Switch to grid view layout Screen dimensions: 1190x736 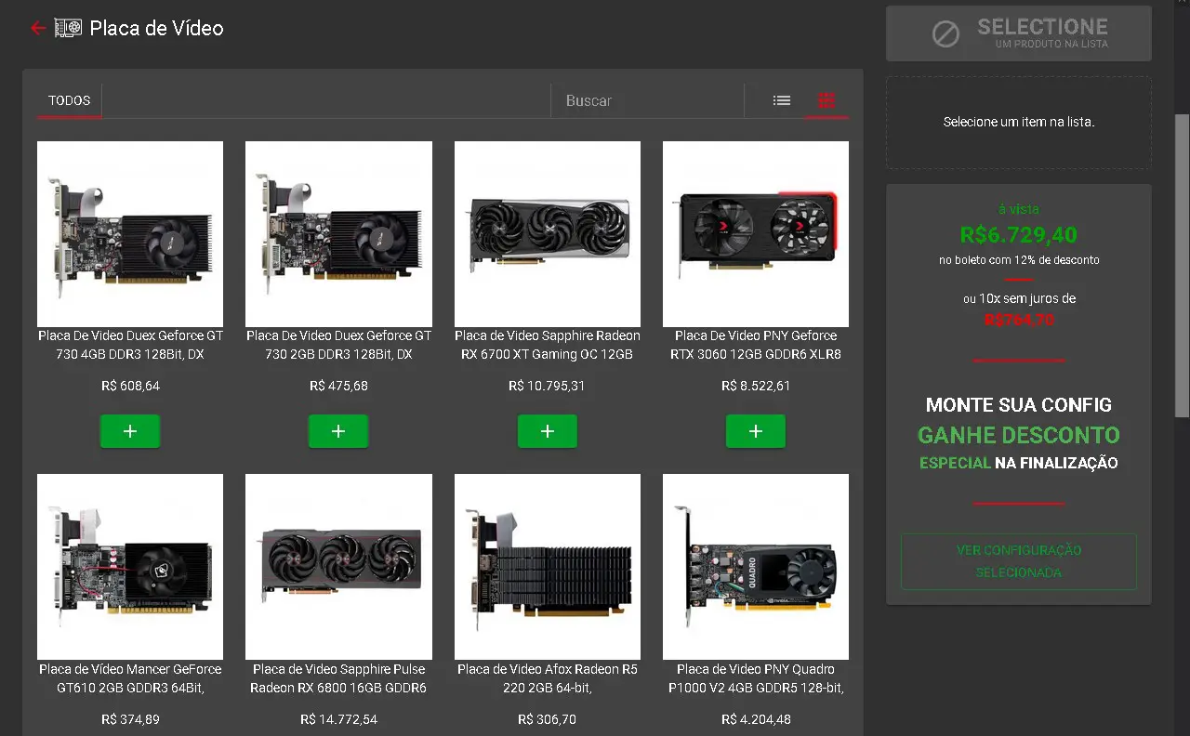(x=826, y=100)
